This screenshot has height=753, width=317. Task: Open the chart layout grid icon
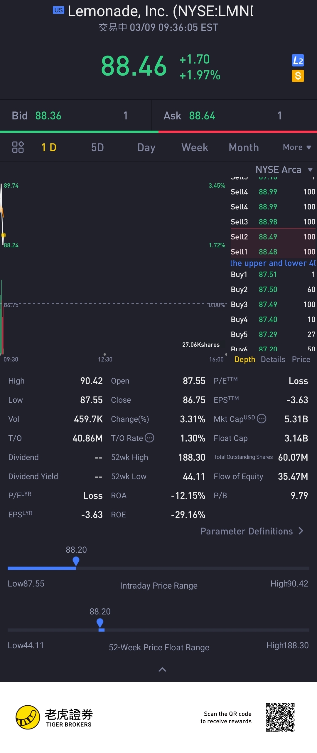[x=18, y=147]
